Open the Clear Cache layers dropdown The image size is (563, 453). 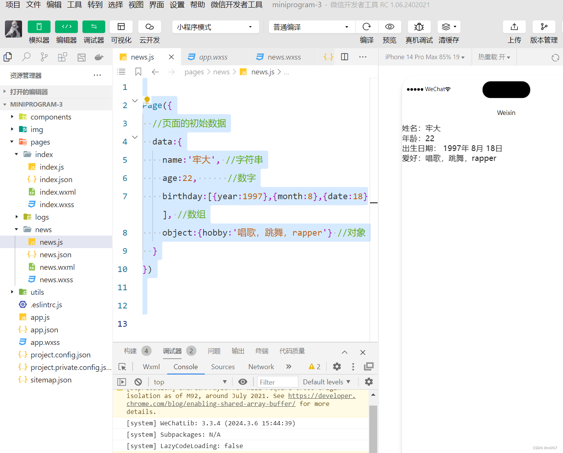tap(449, 27)
